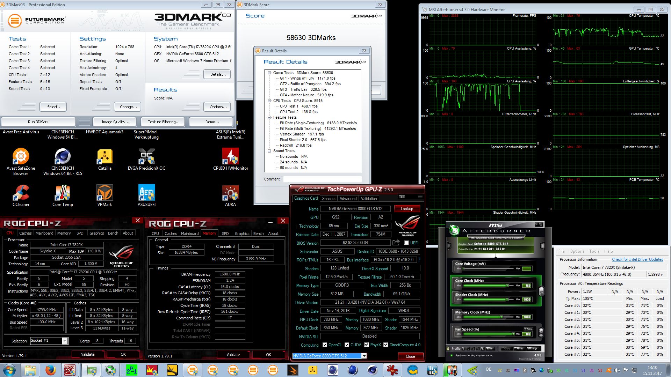The image size is (671, 377).
Task: Switch to the Advanced tab in GPU-Z
Action: (x=348, y=199)
